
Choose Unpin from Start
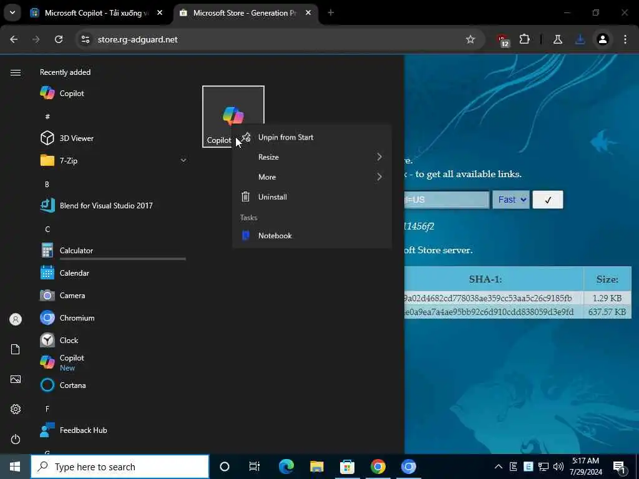(312, 137)
